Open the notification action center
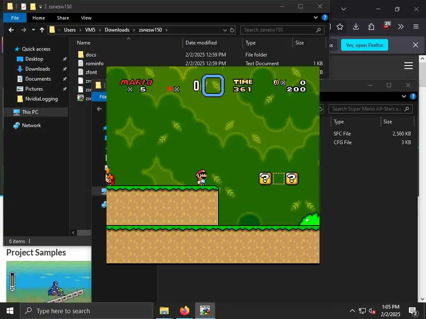 (413, 311)
